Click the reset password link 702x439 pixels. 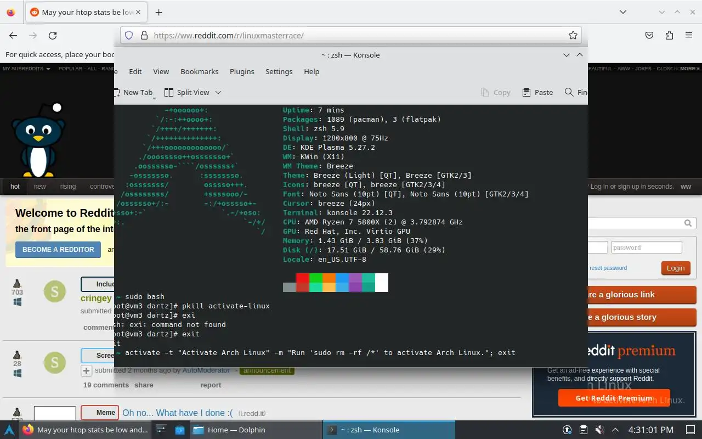pyautogui.click(x=608, y=268)
